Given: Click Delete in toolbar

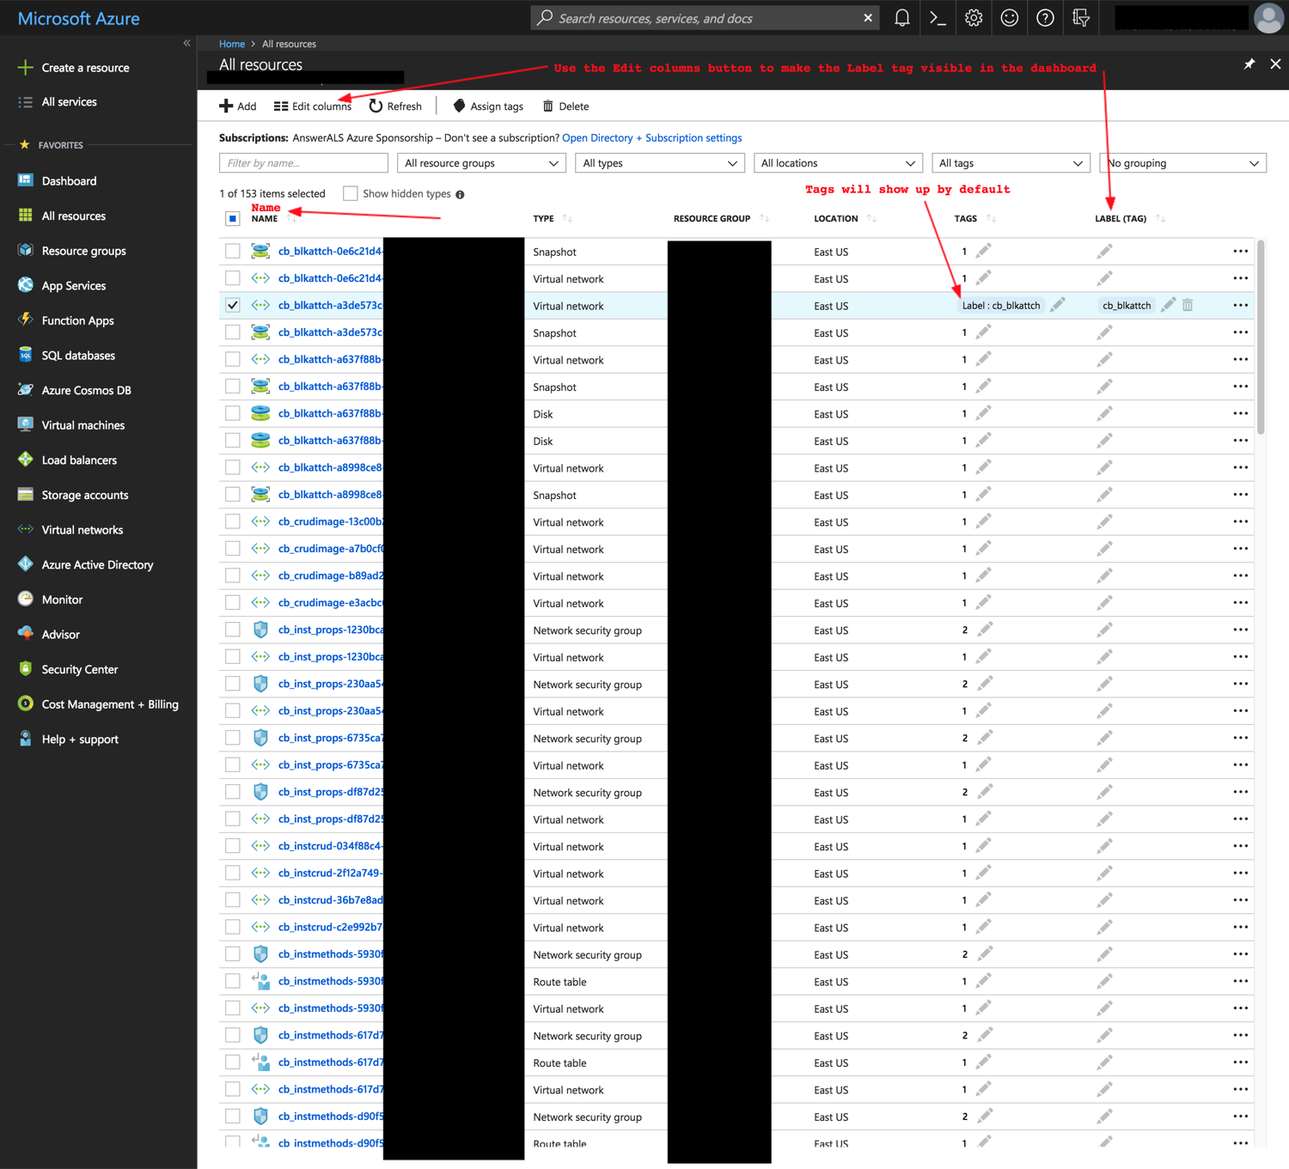Looking at the screenshot, I should tap(565, 106).
